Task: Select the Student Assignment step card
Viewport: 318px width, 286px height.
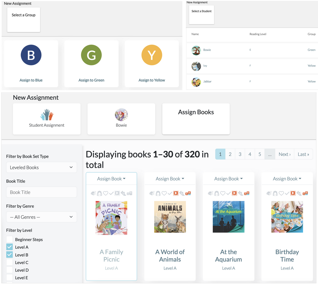Action: 47,119
